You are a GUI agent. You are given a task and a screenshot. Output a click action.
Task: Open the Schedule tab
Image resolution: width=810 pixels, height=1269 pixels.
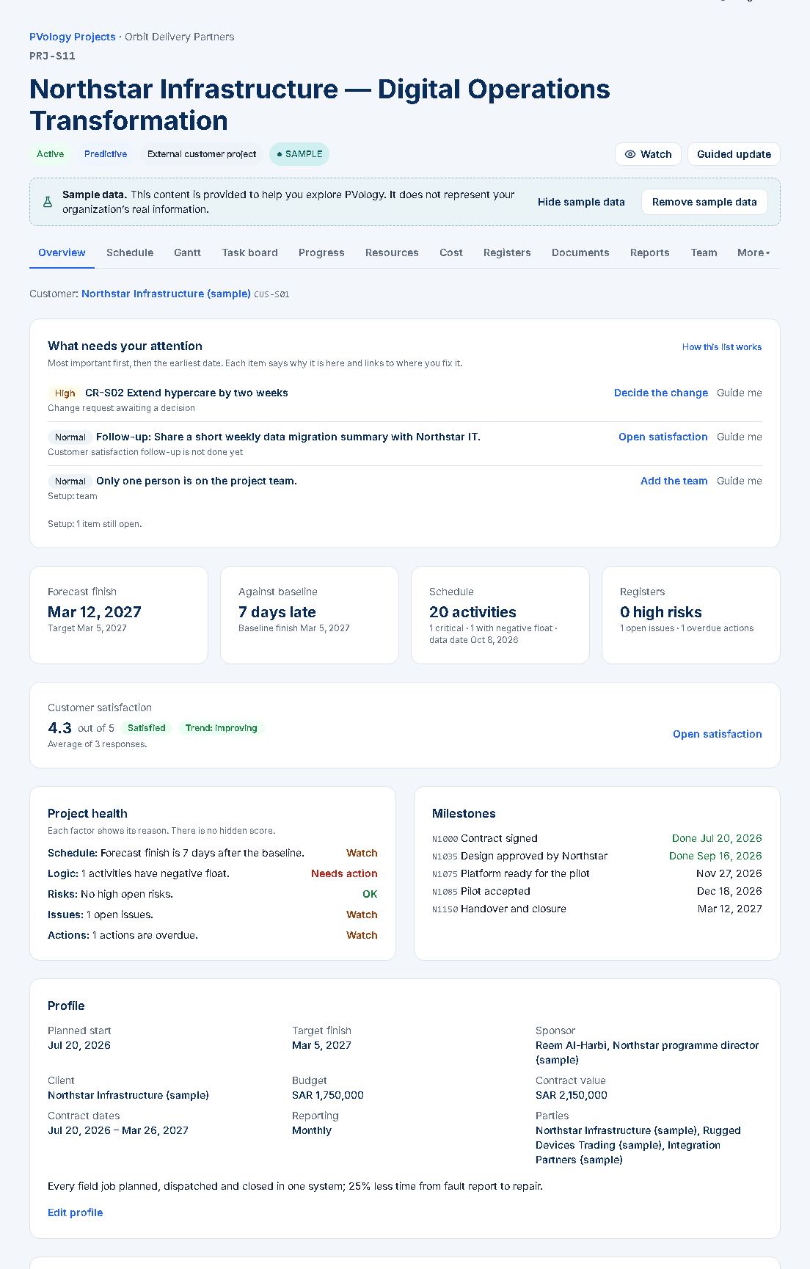point(130,252)
